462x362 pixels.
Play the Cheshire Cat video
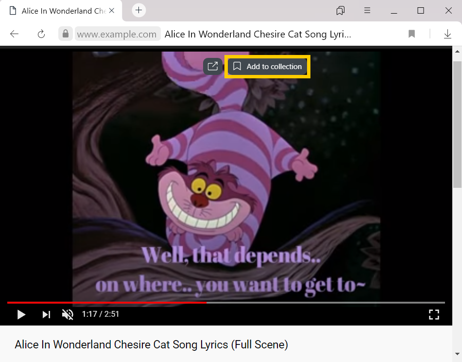(x=21, y=314)
